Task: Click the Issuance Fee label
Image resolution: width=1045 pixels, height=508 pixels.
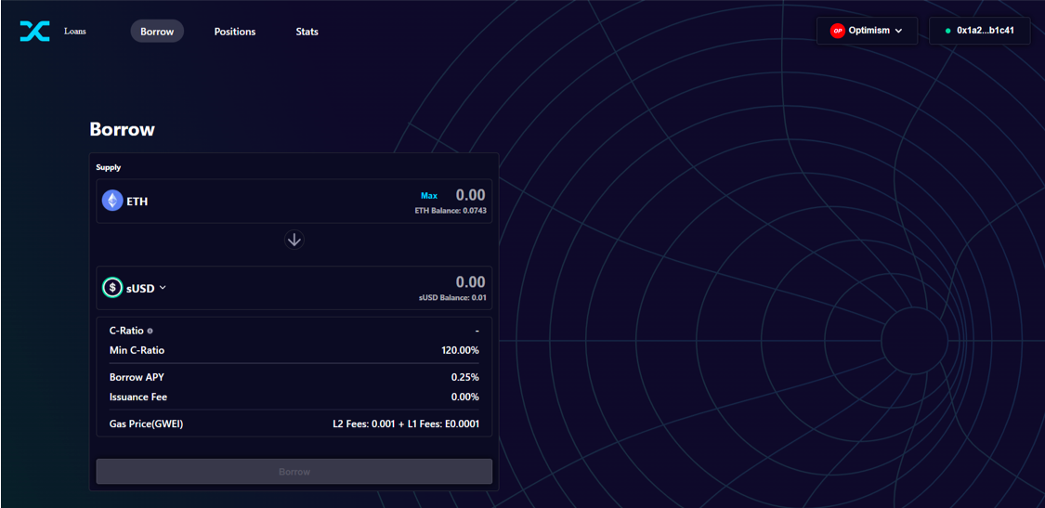Action: (138, 397)
